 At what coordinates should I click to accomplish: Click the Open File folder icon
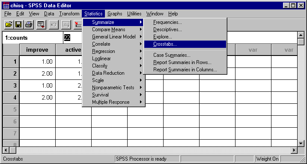(x=9, y=25)
